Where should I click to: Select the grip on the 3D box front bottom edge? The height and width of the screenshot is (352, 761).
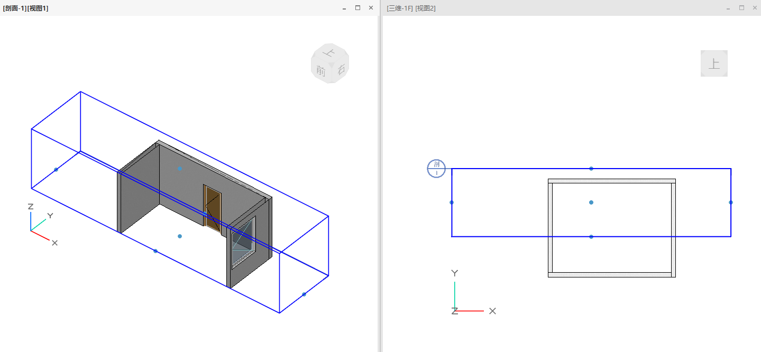click(x=155, y=251)
